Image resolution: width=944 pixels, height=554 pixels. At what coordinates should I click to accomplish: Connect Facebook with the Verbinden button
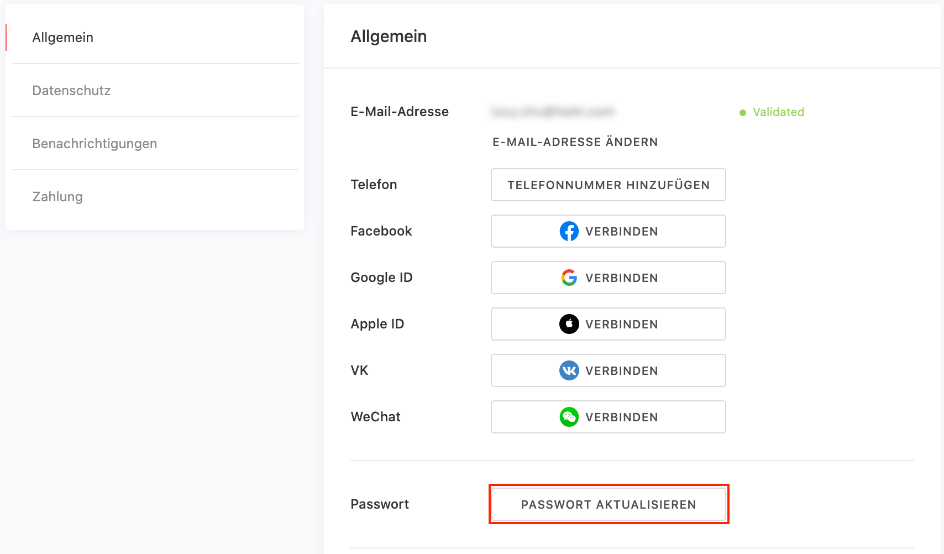pyautogui.click(x=608, y=231)
